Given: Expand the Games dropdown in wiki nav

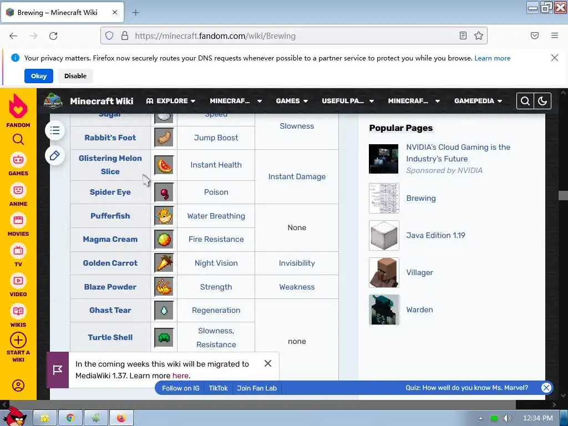Looking at the screenshot, I should coord(292,101).
